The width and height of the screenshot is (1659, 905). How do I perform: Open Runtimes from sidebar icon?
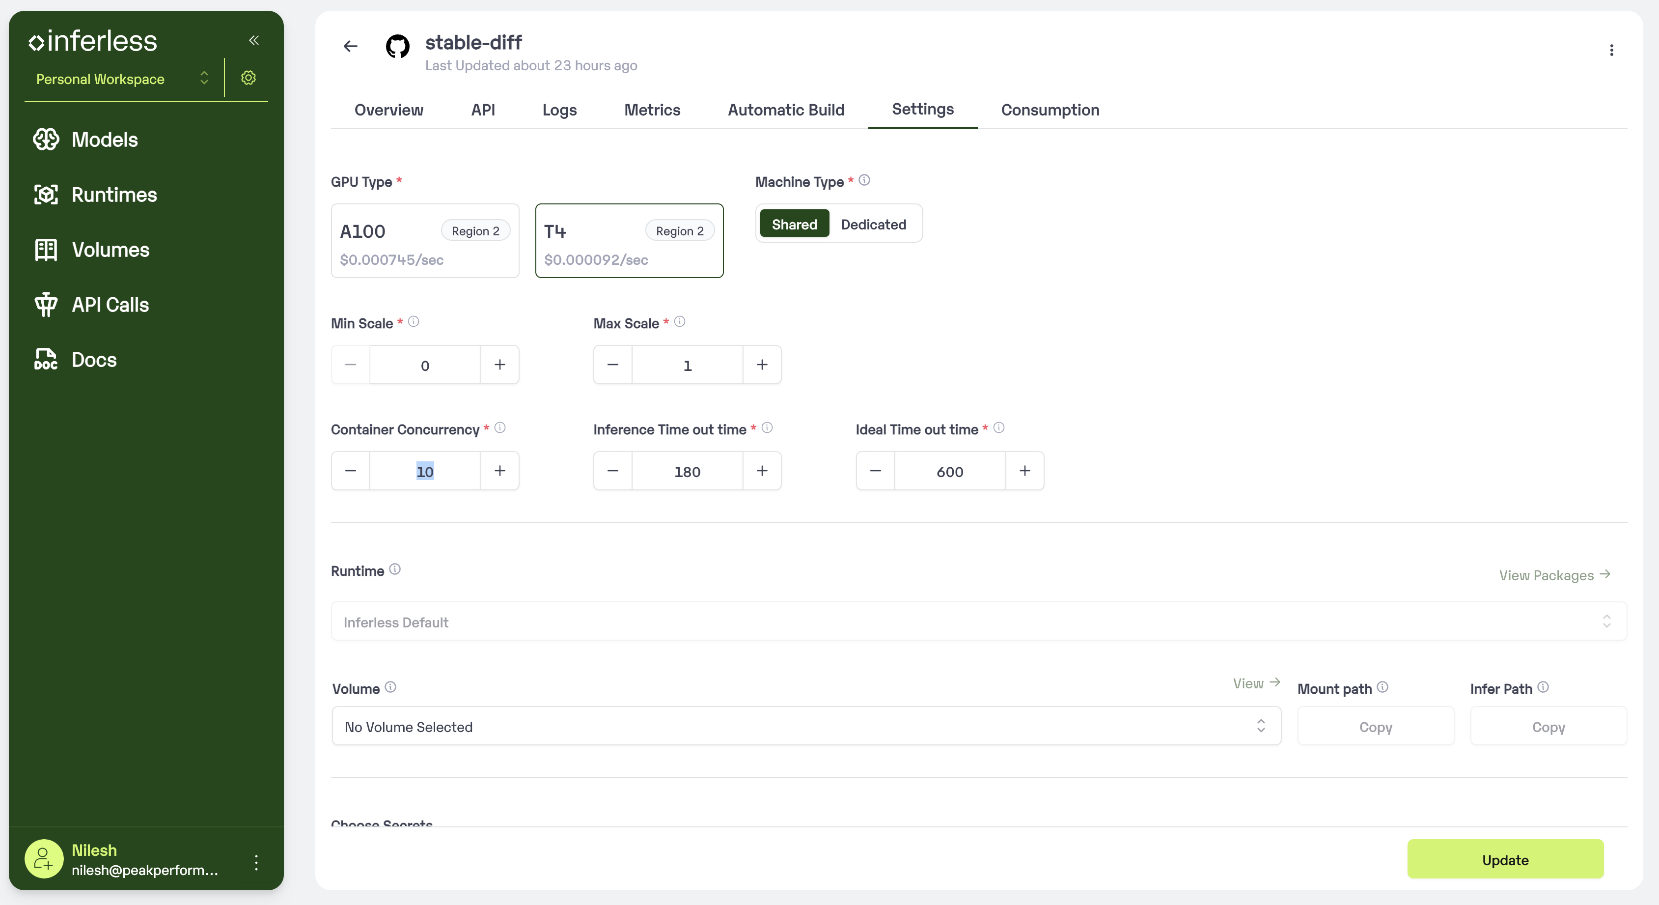click(x=46, y=195)
